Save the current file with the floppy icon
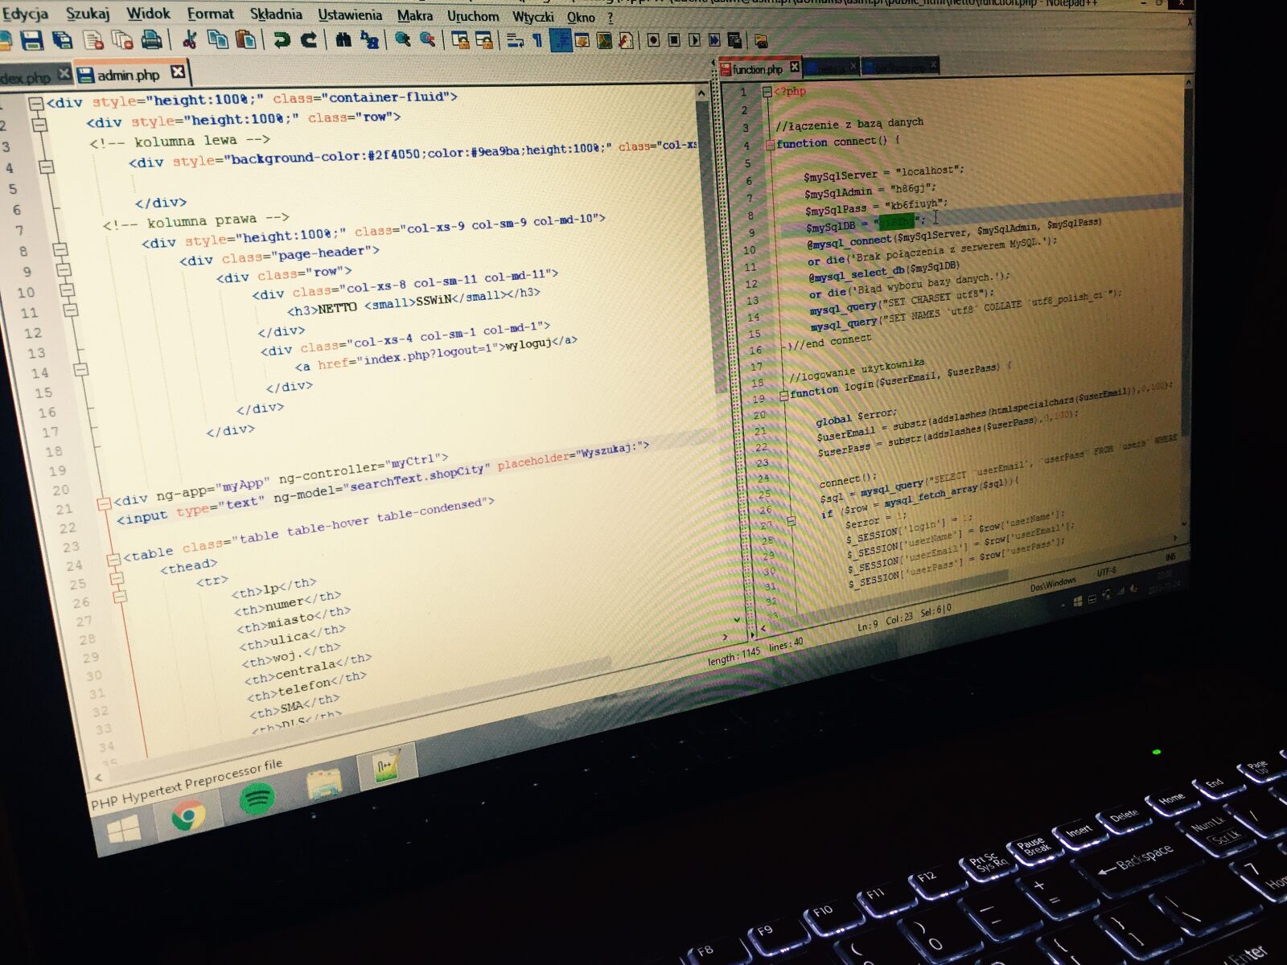The image size is (1287, 965). click(x=31, y=39)
